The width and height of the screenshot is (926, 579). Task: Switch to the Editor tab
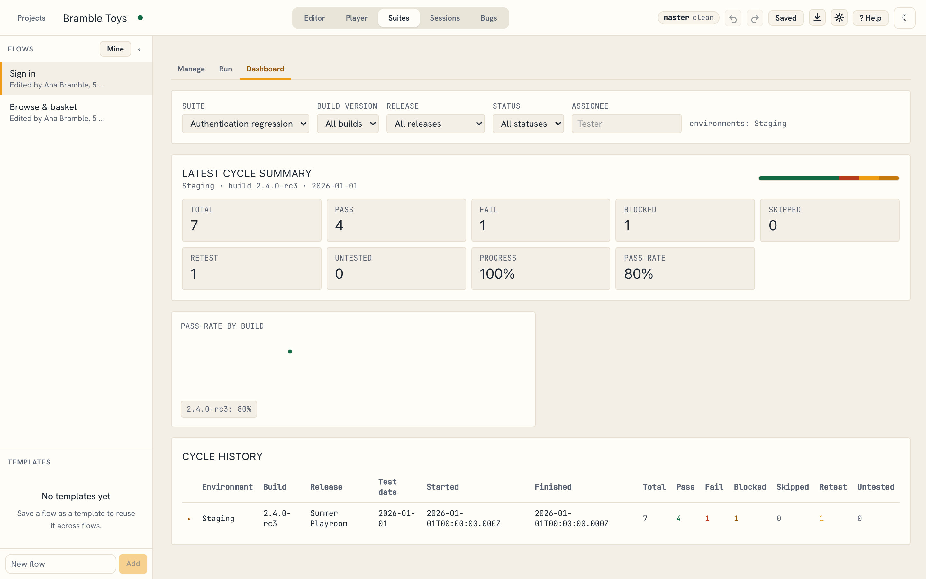[314, 18]
